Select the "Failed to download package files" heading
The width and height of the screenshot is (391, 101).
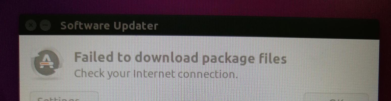pos(180,58)
